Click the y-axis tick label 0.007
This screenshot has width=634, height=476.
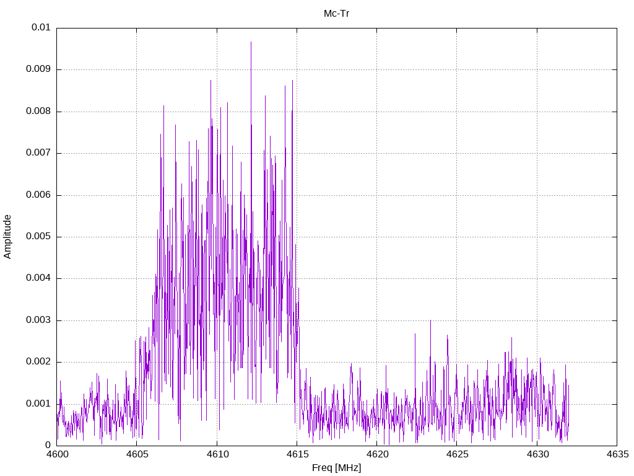[38, 153]
